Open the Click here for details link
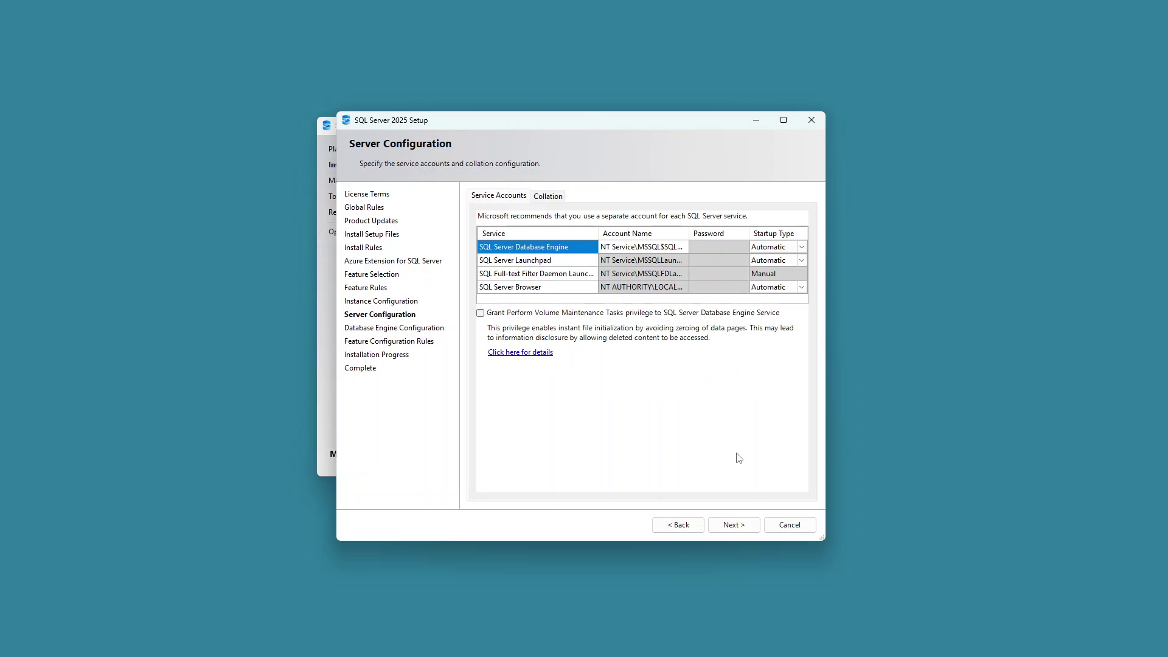The width and height of the screenshot is (1168, 657). point(520,352)
